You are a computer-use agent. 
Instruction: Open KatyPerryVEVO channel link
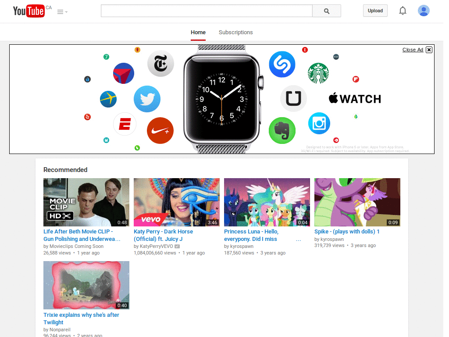click(x=157, y=246)
